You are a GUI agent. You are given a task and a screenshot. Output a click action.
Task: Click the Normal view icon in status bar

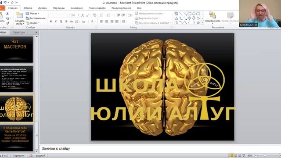click(x=232, y=156)
